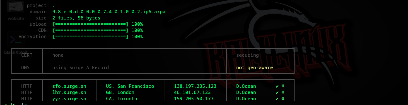The image size is (408, 105).
Task: Click the domain 9.8.e.0.d.0.0.0.0.7.4.0.1.0.0.2.ip6.arpa
Action: coord(109,12)
